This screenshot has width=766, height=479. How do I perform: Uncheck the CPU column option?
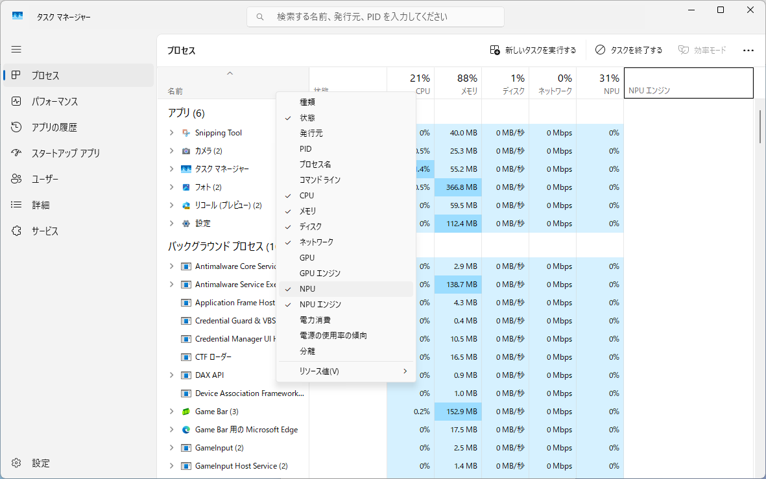pos(346,195)
